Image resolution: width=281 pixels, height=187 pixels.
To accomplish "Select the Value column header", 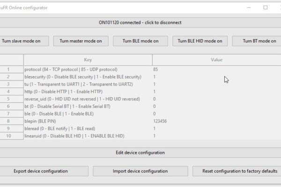I will [x=217, y=60].
